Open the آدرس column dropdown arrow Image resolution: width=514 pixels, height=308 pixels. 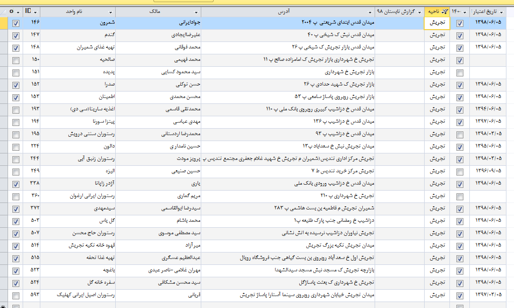[370, 12]
